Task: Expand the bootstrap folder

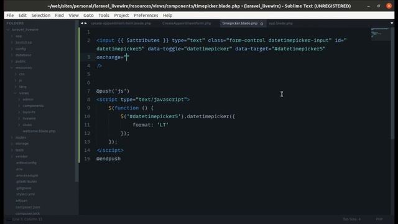Action: point(12,42)
